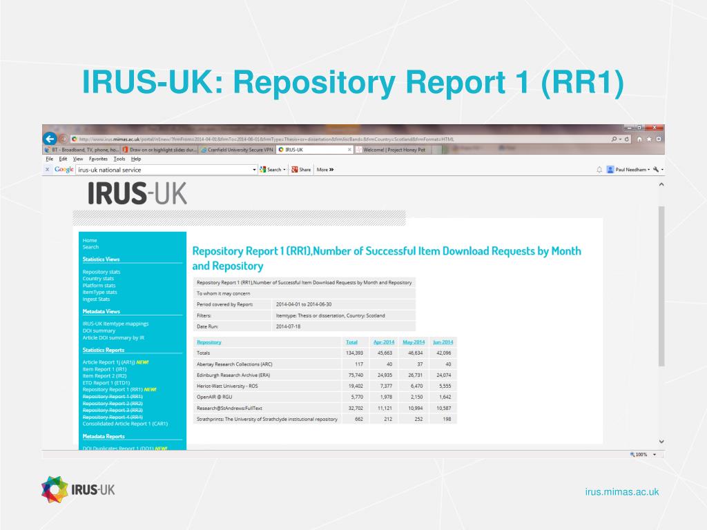Viewport: 707px width, 530px height.
Task: Sort table by Jun-2014 column header
Action: (x=443, y=342)
